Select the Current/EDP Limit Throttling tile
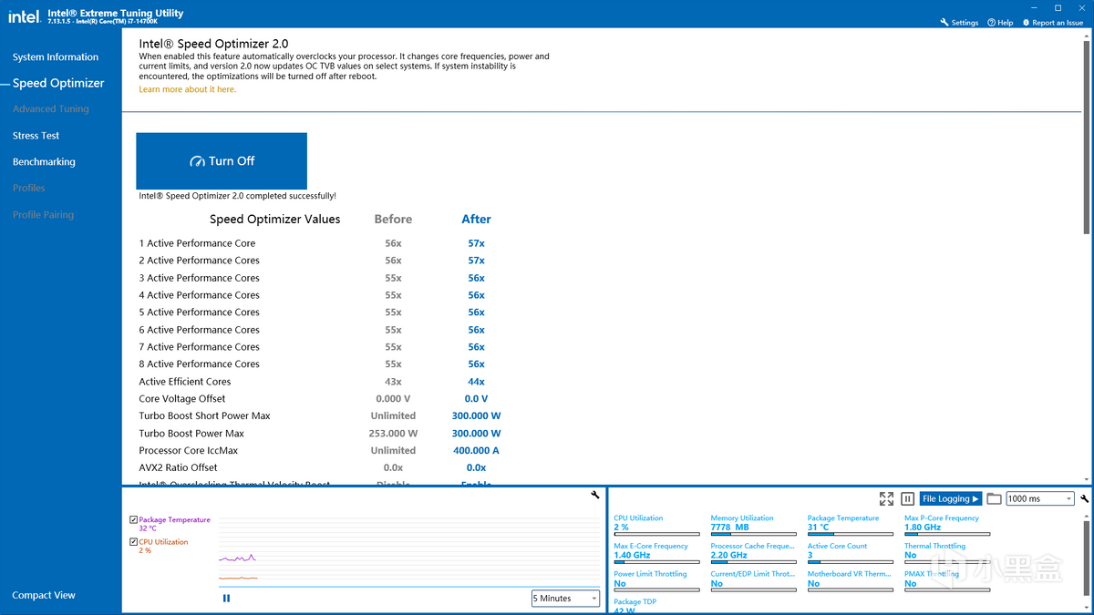Image resolution: width=1094 pixels, height=615 pixels. (754, 581)
